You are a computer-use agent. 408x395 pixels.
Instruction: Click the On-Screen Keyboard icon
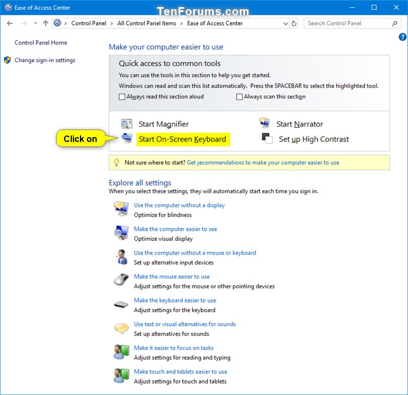127,138
